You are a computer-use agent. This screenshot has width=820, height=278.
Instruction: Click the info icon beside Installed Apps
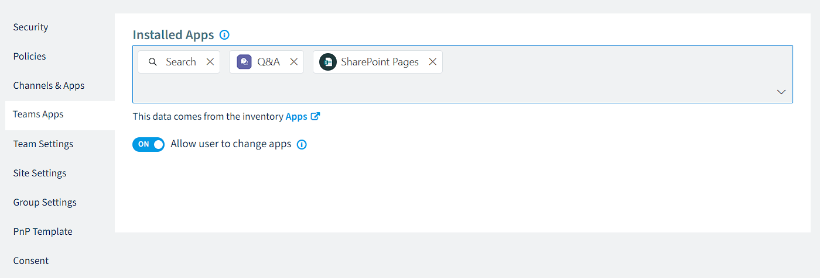[x=224, y=35]
